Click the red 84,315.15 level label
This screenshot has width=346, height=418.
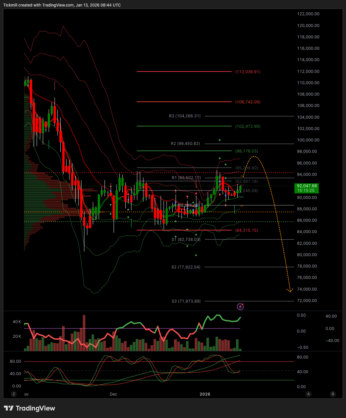(247, 230)
